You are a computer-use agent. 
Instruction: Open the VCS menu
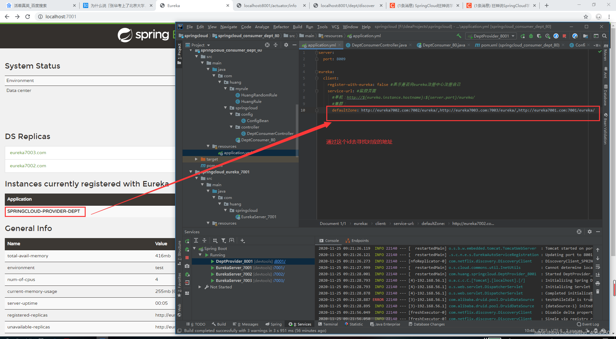click(x=335, y=27)
